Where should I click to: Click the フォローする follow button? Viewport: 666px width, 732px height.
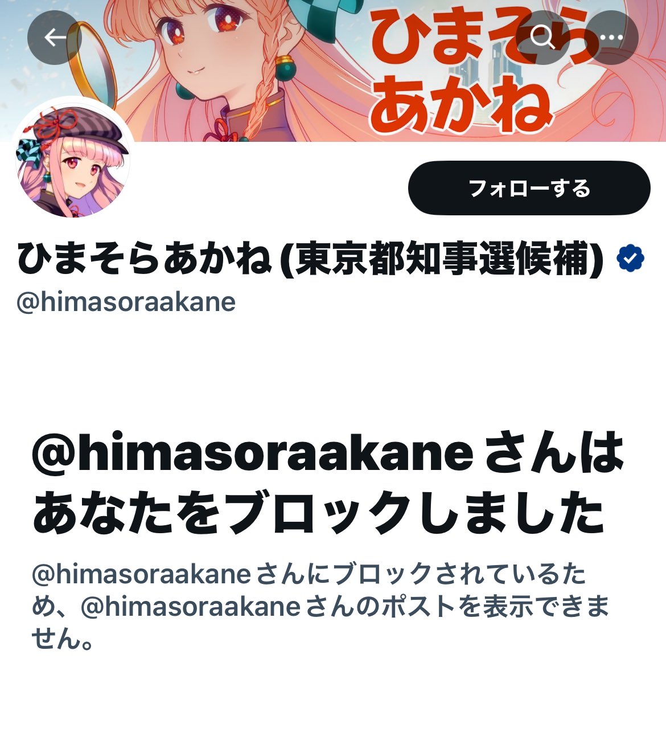coord(529,188)
